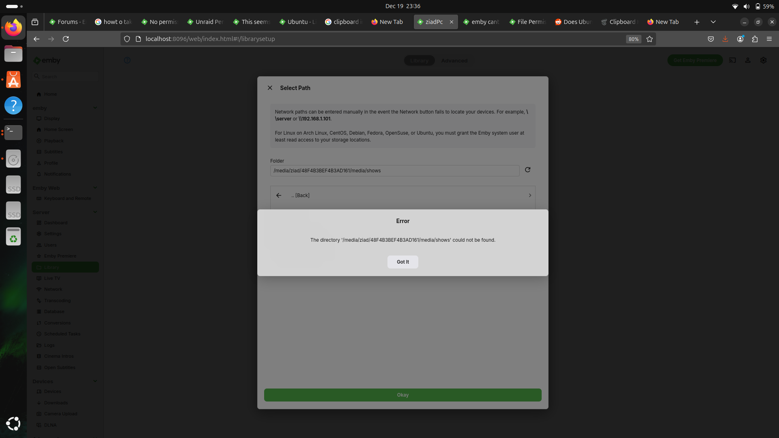This screenshot has height=438, width=779.
Task: Switch to the Advanced tab
Action: [454, 61]
